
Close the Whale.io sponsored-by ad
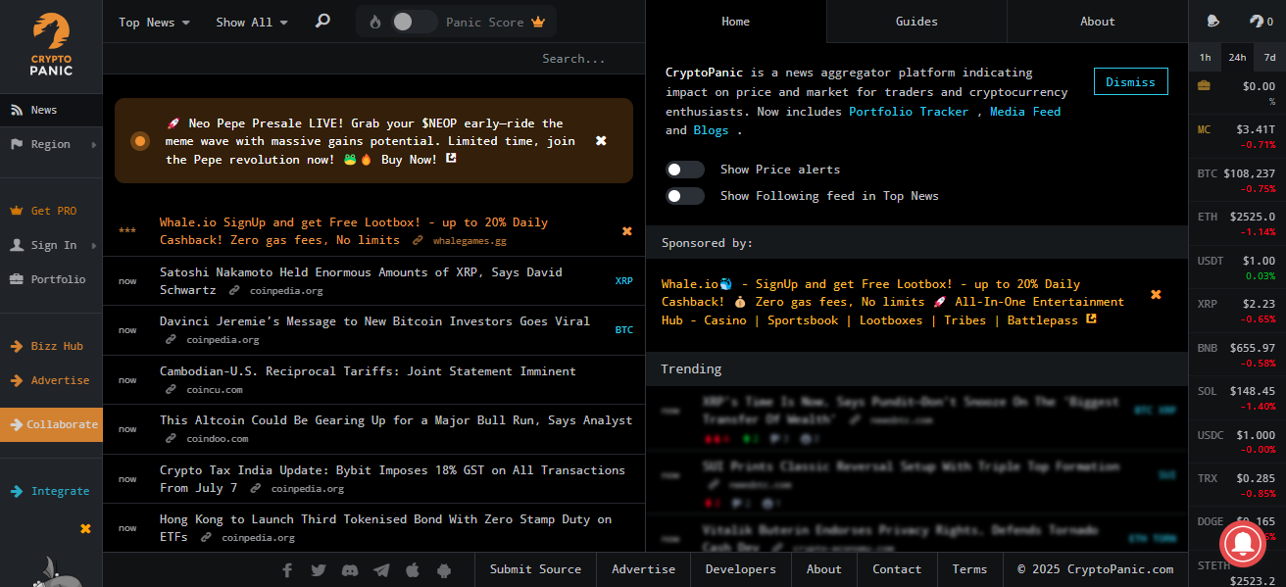(1156, 294)
